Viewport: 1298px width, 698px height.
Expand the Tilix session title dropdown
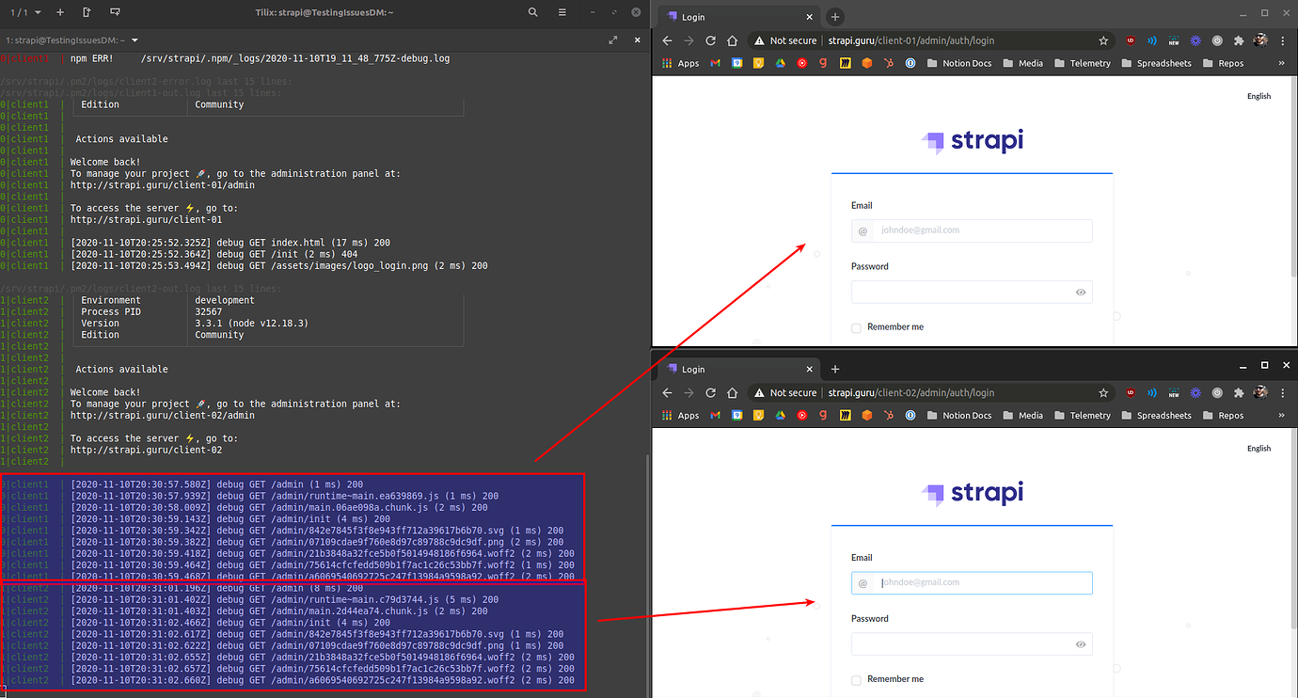[135, 40]
